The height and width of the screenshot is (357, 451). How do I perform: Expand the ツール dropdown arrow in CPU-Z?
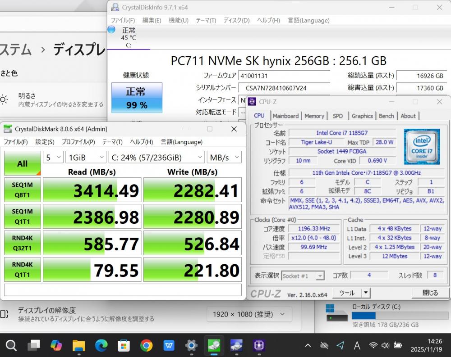click(x=365, y=293)
